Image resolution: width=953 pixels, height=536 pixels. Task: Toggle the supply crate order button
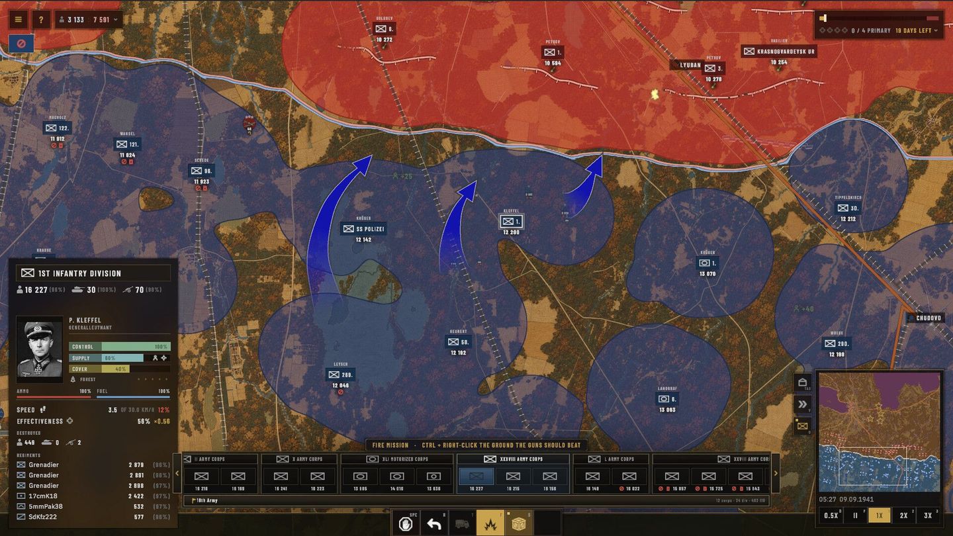coord(520,523)
